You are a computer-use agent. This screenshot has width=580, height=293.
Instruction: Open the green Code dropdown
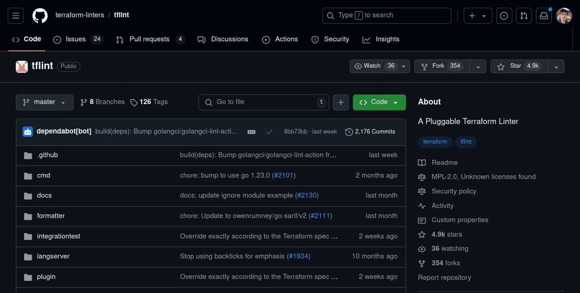[379, 102]
